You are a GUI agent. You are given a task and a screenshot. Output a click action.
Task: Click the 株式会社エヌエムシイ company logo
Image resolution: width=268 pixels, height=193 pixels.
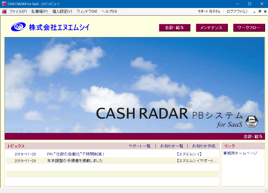(x=50, y=27)
